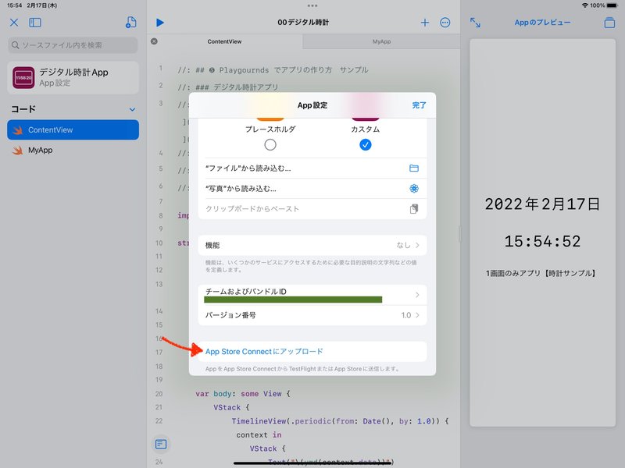Open チームおよびバンドルID row

click(312, 295)
